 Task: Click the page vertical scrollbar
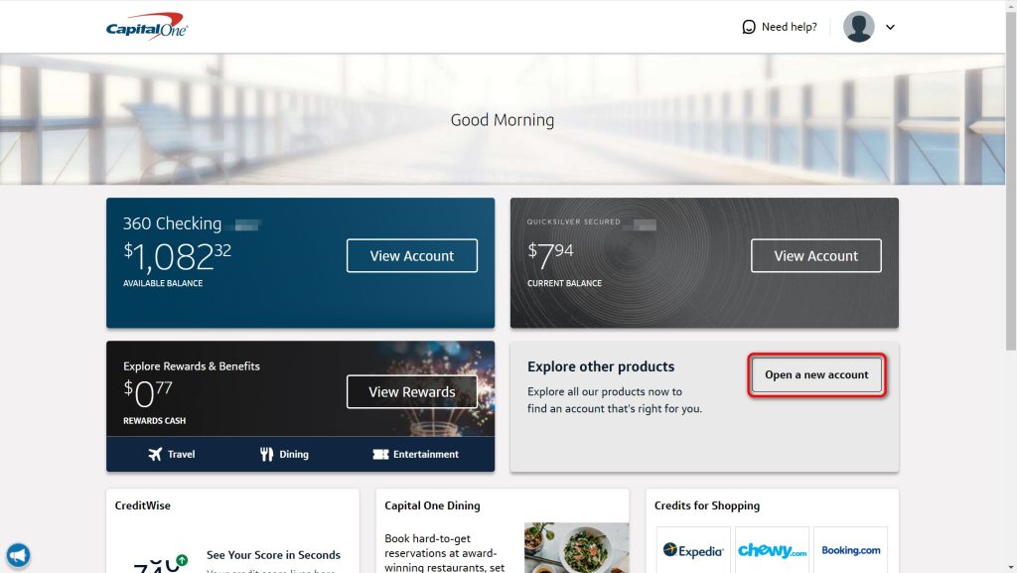[x=1011, y=182]
